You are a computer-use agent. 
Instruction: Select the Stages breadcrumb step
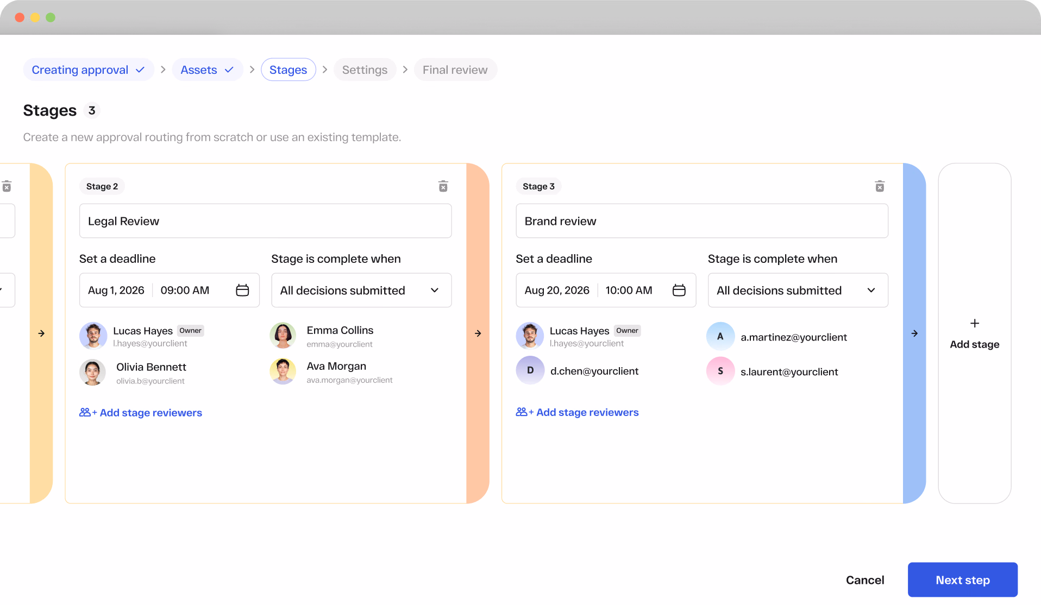point(289,70)
